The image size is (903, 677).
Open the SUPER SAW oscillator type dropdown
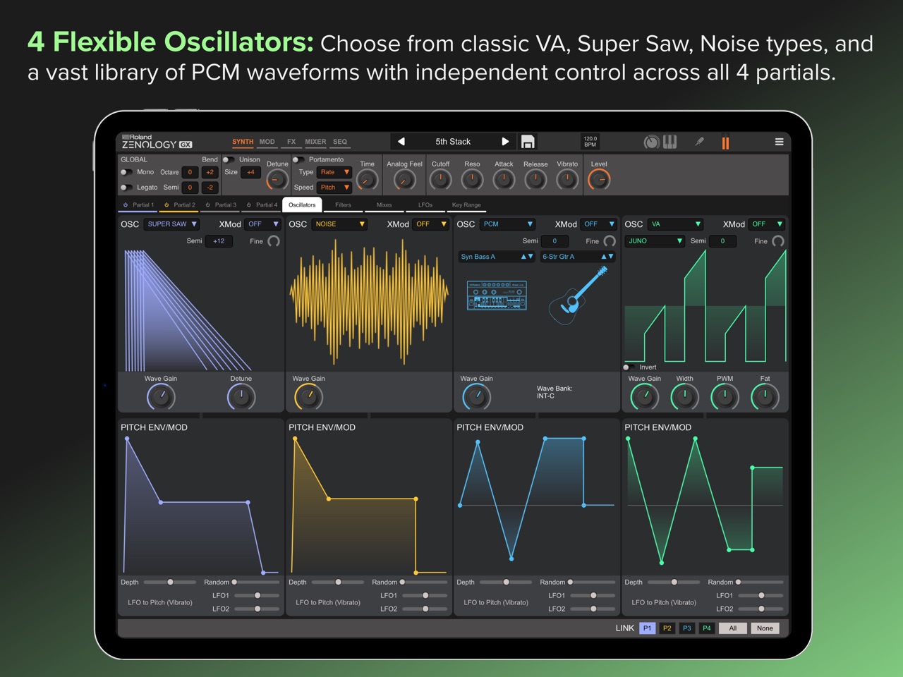point(172,224)
